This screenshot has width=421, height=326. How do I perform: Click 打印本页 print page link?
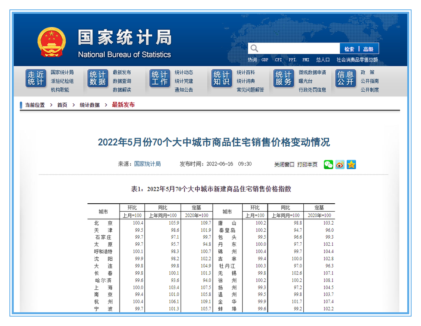(x=307, y=164)
